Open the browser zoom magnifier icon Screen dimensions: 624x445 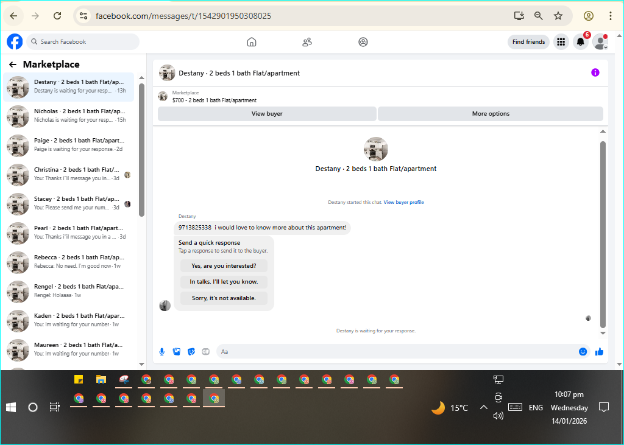(539, 16)
